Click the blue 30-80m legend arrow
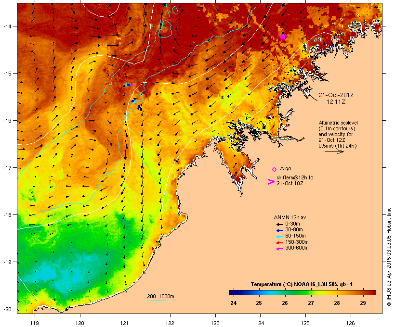Viewport: 395px width, 327px height. click(279, 230)
